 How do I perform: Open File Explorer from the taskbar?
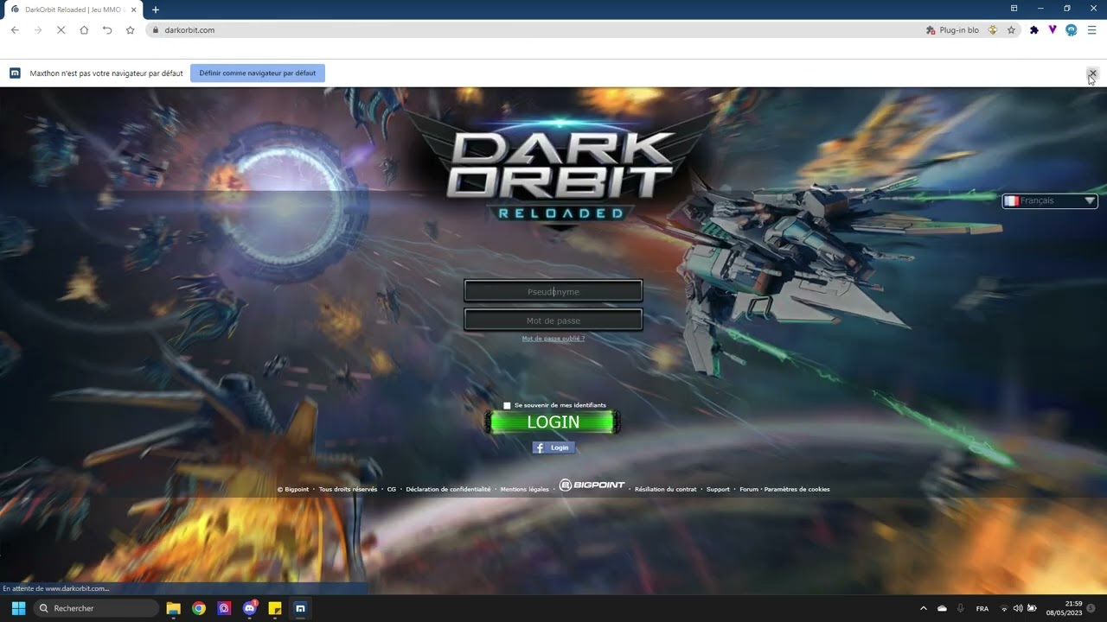point(173,608)
